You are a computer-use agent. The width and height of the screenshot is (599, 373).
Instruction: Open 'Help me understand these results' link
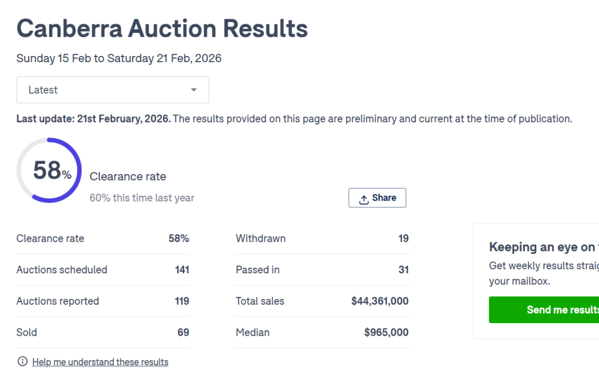[x=100, y=362]
